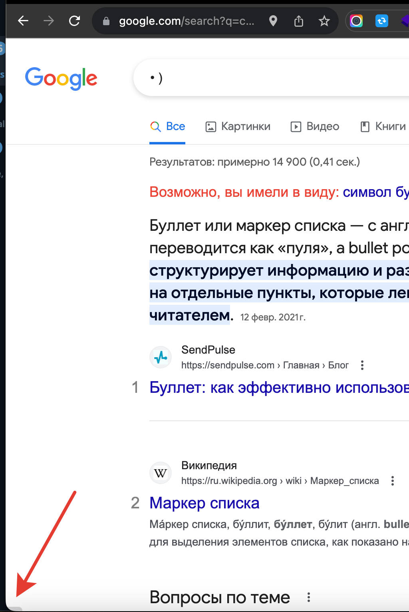Open the Google logo homepage link

click(61, 78)
